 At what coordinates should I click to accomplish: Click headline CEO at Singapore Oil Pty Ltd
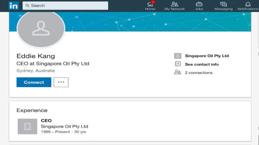(53, 64)
